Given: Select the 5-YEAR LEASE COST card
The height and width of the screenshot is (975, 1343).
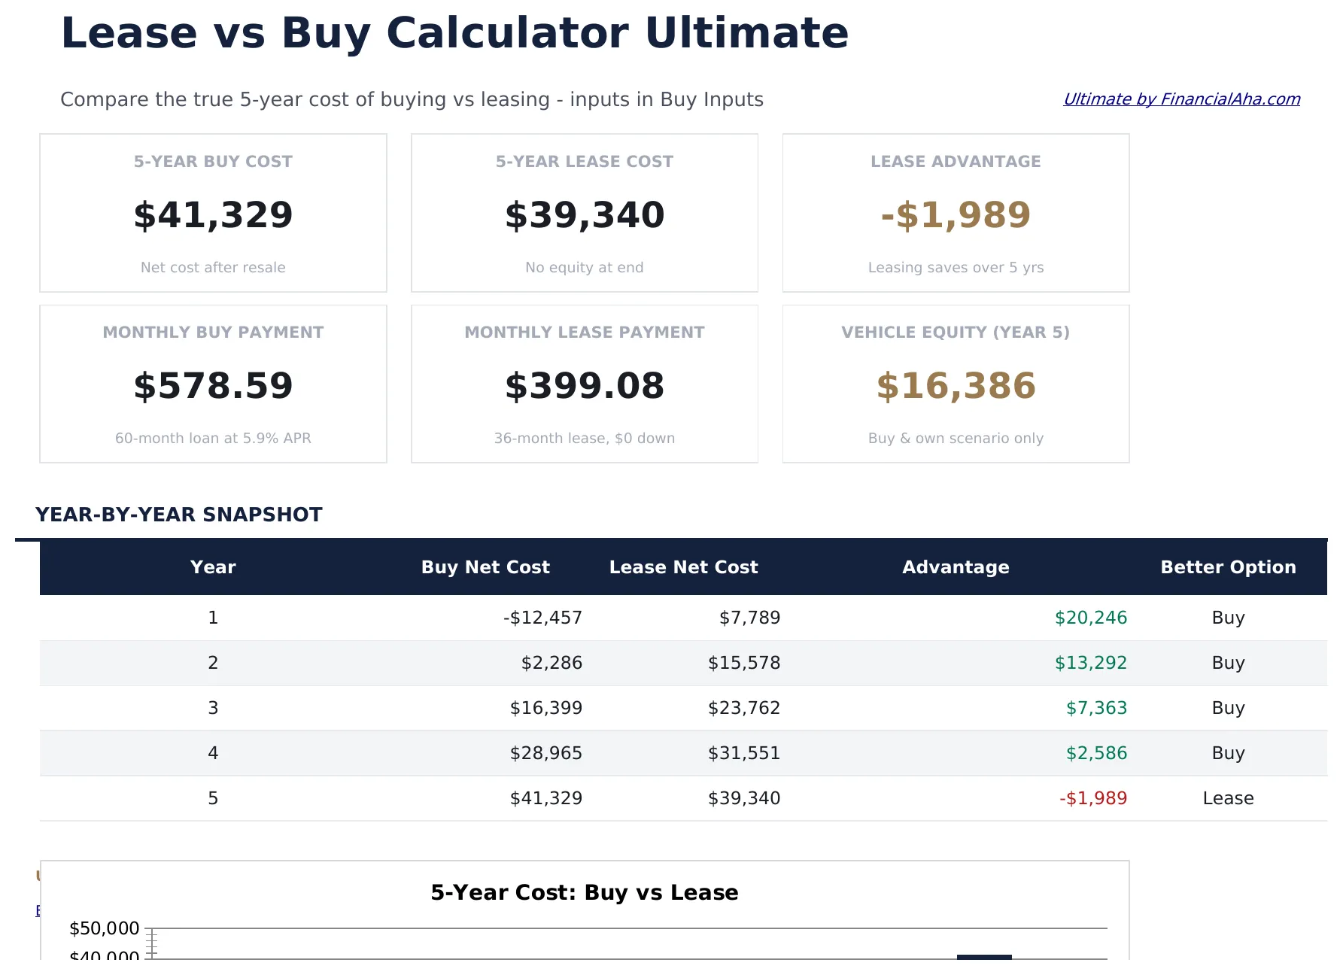Looking at the screenshot, I should (x=584, y=213).
